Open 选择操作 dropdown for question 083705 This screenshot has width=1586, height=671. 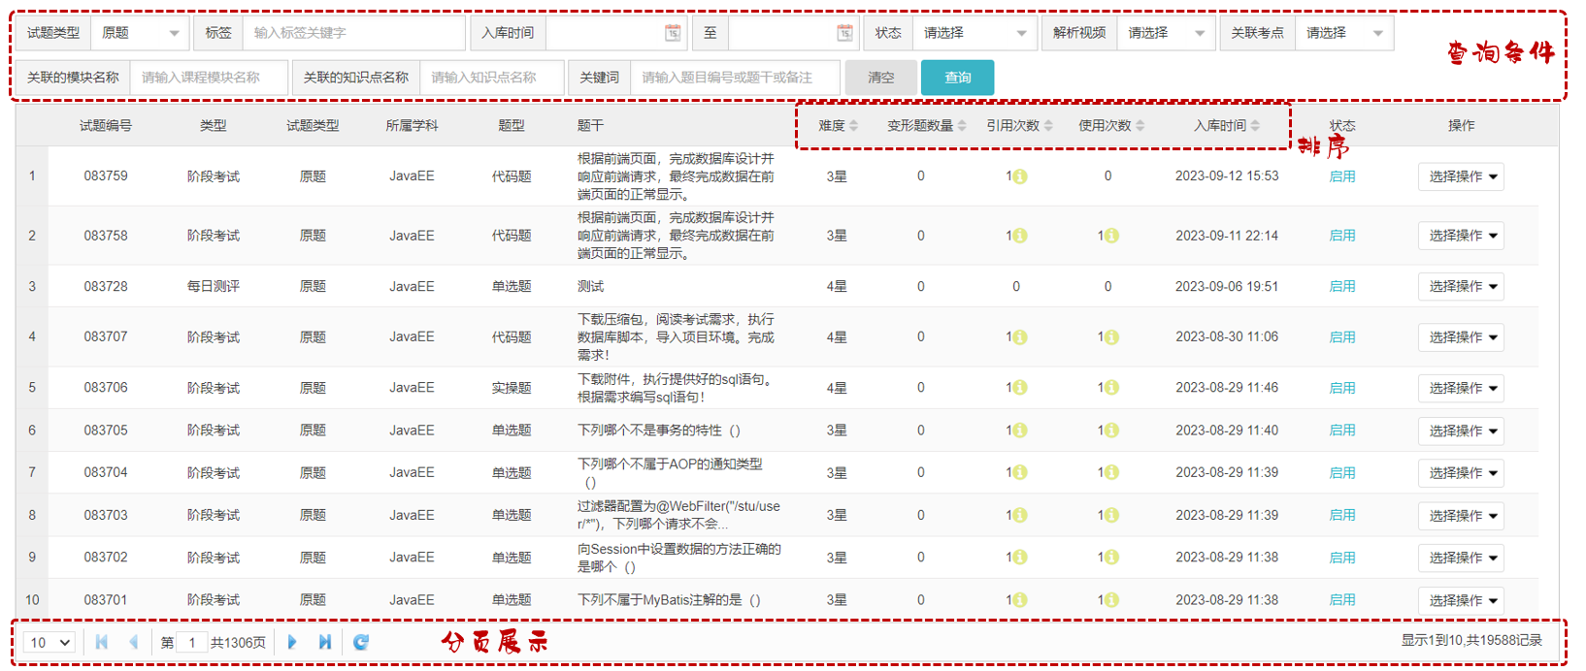point(1462,431)
